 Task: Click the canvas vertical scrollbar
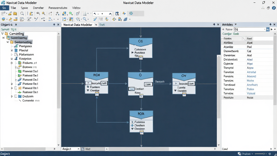pos(219,87)
